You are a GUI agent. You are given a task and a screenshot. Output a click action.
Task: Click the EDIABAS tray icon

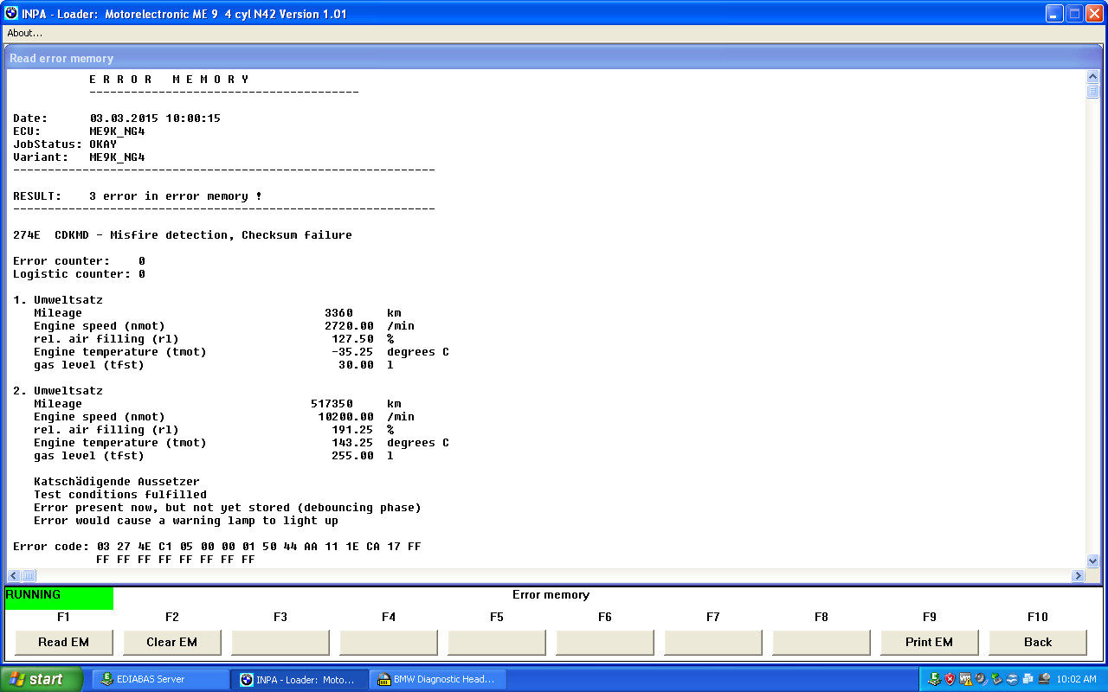tap(935, 679)
